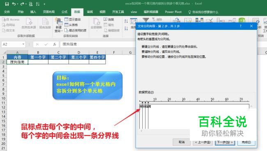Click 完成(F) Finish button in the wizard

(x=246, y=142)
